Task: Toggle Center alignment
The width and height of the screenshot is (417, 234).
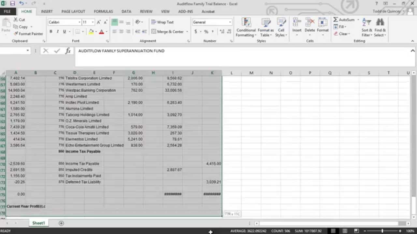Action: pyautogui.click(x=121, y=32)
